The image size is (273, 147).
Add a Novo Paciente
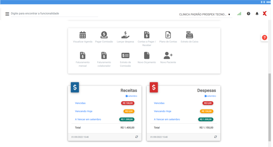168,55
